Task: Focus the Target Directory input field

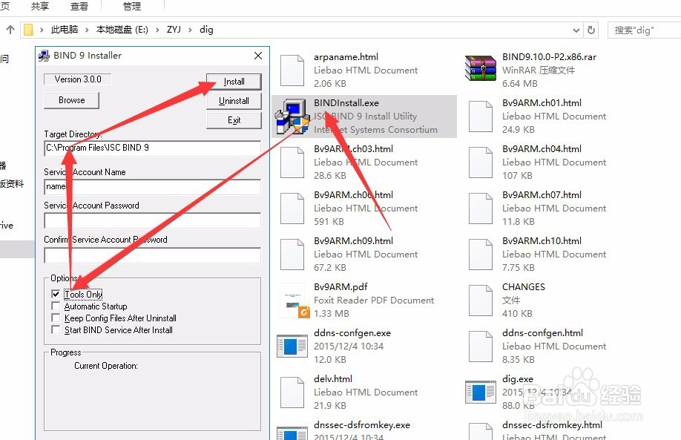Action: (x=152, y=148)
